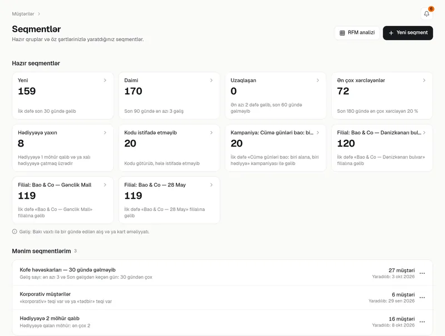Open the Ən çox xərcləyənlər card chevron
This screenshot has width=445, height=336.
[424, 81]
